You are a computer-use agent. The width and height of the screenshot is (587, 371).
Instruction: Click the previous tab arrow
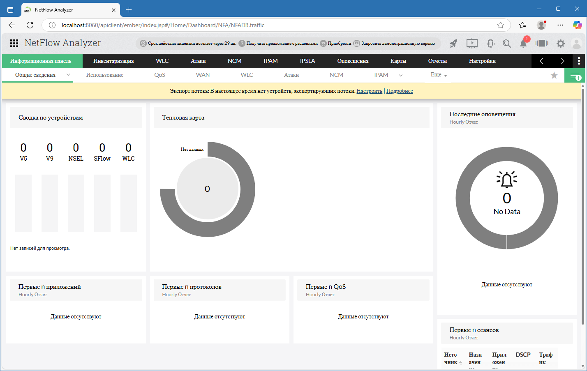(541, 61)
